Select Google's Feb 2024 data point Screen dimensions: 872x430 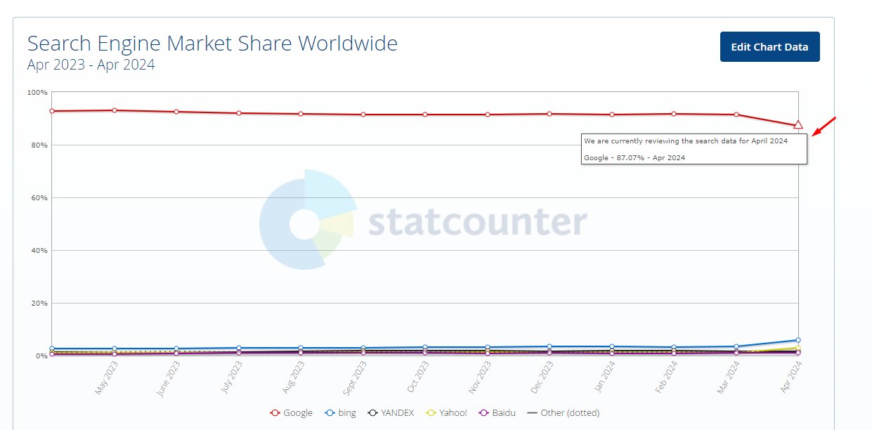(674, 114)
